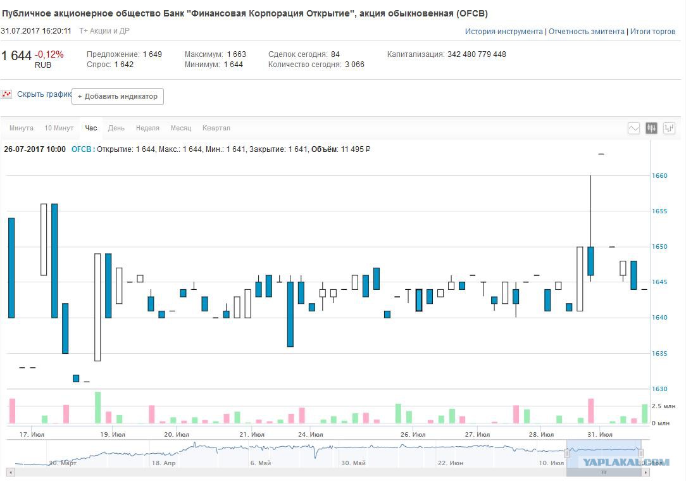Image resolution: width=686 pixels, height=481 pixels.
Task: Click the right scroll arrow below the chart
Action: point(645,472)
